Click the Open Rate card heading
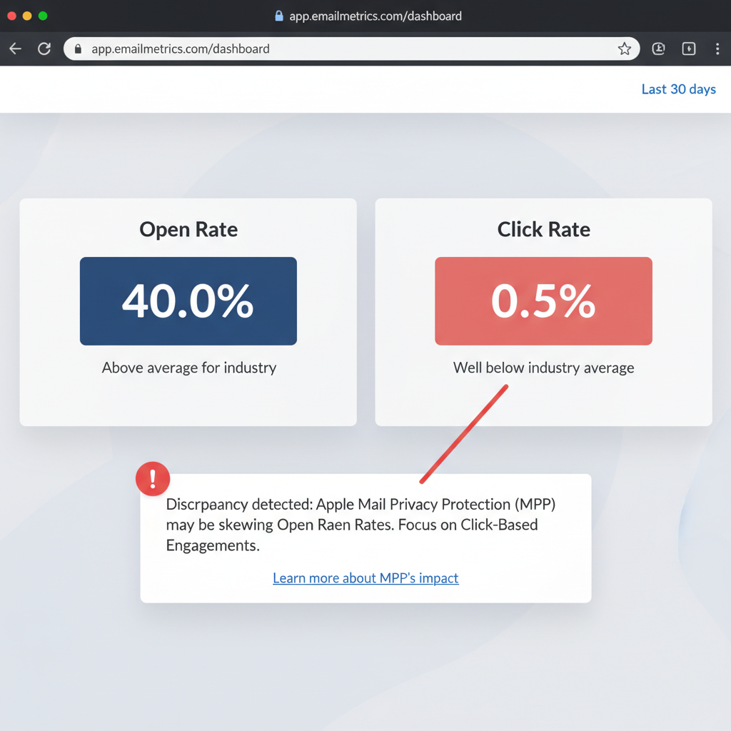Image resolution: width=731 pixels, height=731 pixels. [x=188, y=229]
